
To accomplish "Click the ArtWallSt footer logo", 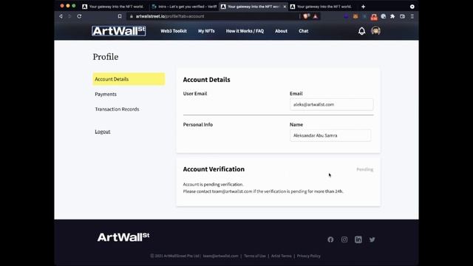I will point(123,237).
